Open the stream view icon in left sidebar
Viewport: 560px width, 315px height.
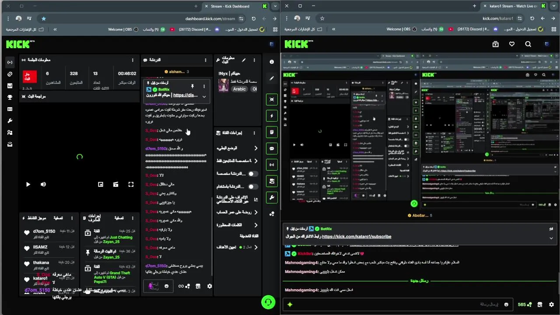pyautogui.click(x=10, y=63)
